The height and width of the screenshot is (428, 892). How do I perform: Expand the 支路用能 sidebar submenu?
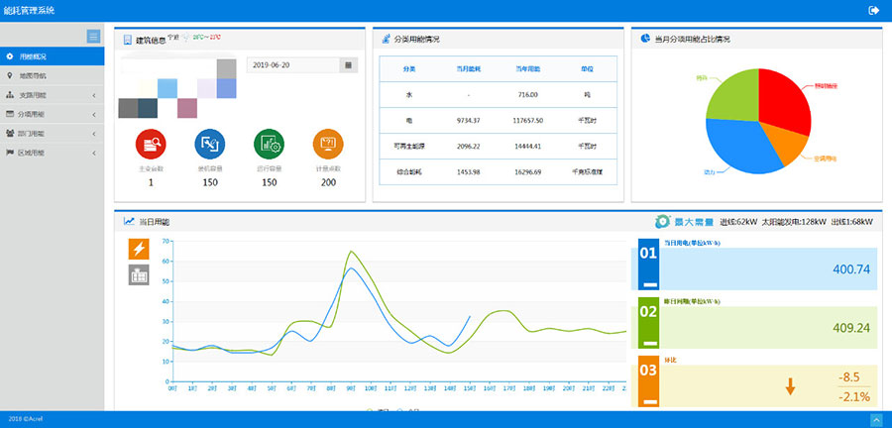(52, 95)
